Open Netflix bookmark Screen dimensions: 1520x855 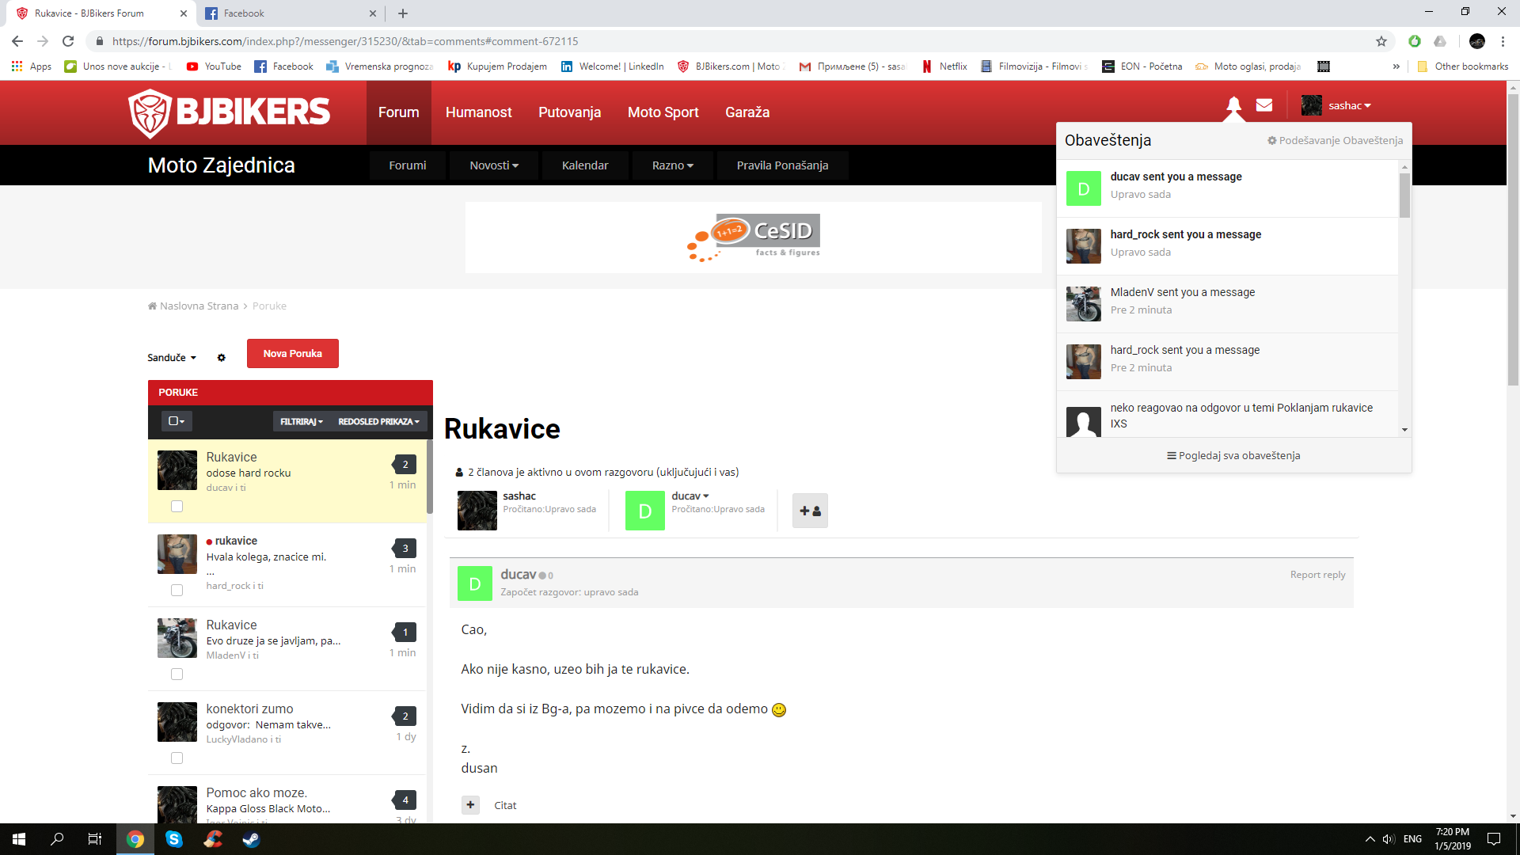coord(944,66)
